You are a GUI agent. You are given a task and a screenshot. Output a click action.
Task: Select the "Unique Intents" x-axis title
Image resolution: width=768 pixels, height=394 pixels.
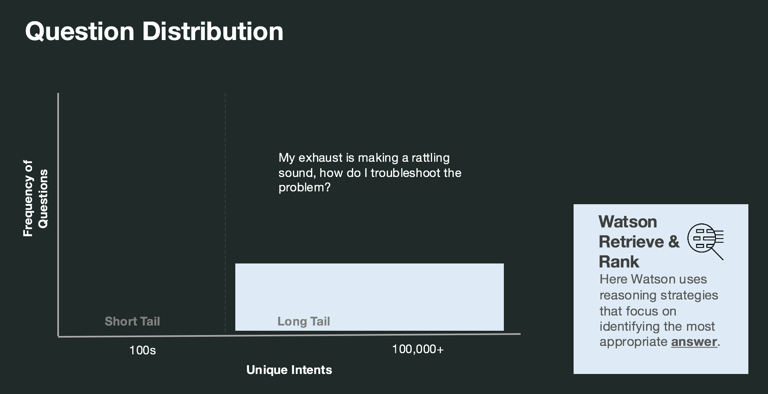(289, 370)
